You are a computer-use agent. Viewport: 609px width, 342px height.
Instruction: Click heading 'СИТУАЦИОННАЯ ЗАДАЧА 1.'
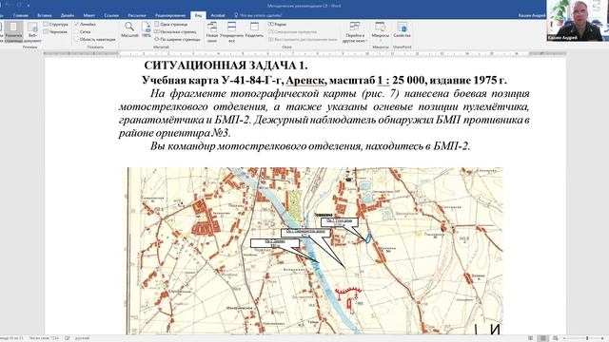[x=226, y=66]
